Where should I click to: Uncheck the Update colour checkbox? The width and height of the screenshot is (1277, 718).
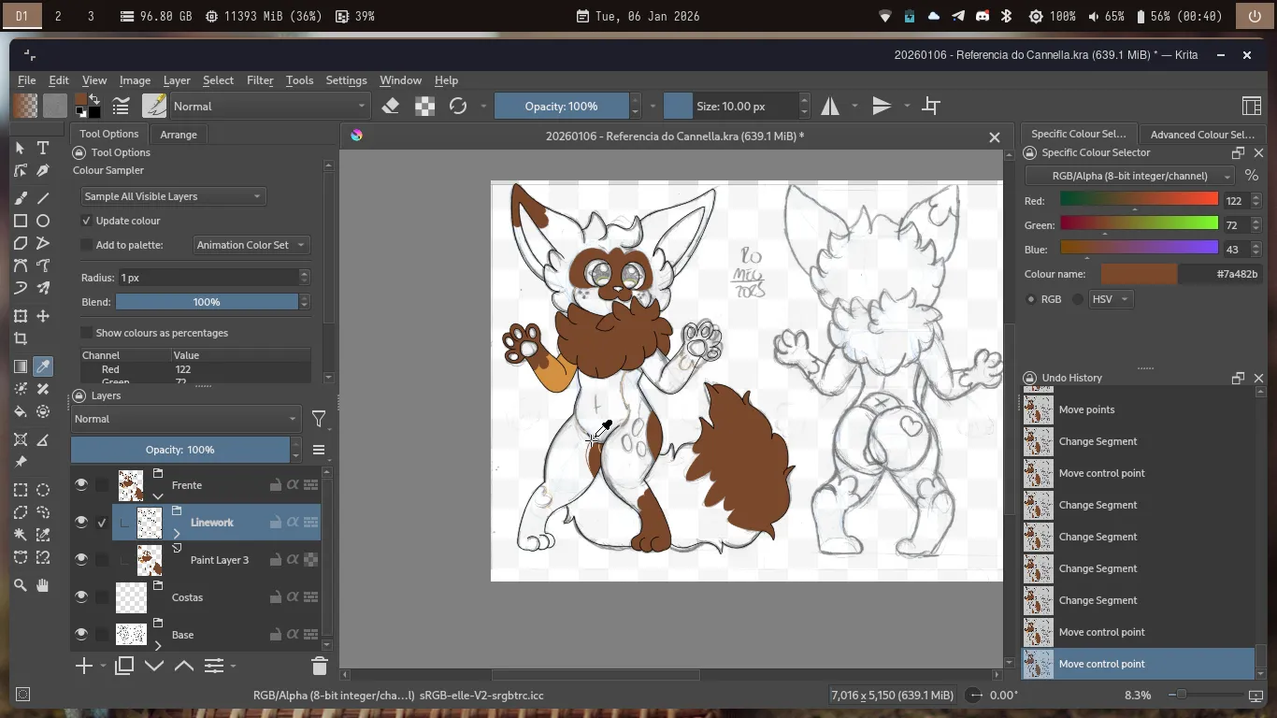[87, 221]
